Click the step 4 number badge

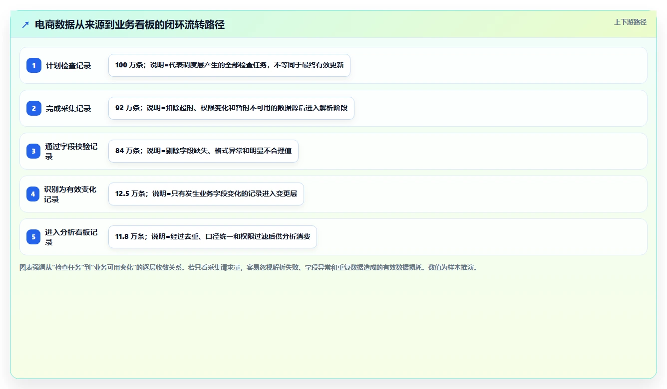(33, 194)
